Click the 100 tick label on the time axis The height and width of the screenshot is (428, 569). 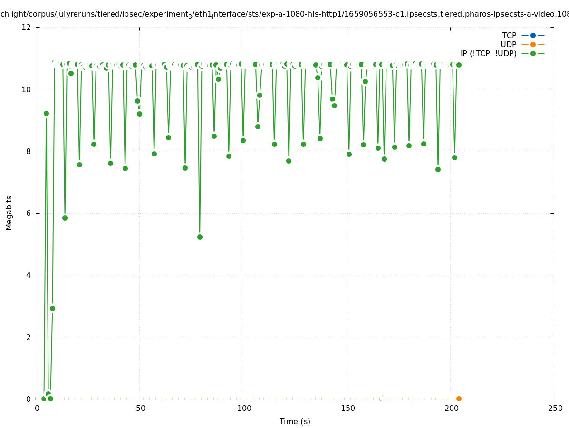click(243, 409)
